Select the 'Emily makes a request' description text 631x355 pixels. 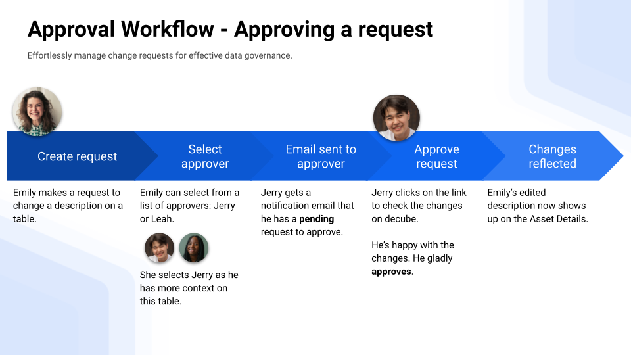tap(68, 206)
